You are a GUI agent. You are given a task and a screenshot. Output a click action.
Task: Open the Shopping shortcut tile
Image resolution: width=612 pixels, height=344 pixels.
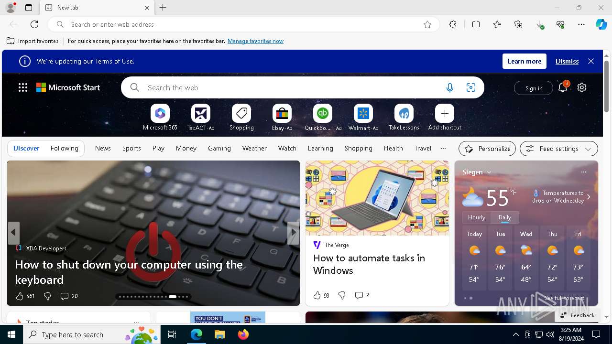241,114
